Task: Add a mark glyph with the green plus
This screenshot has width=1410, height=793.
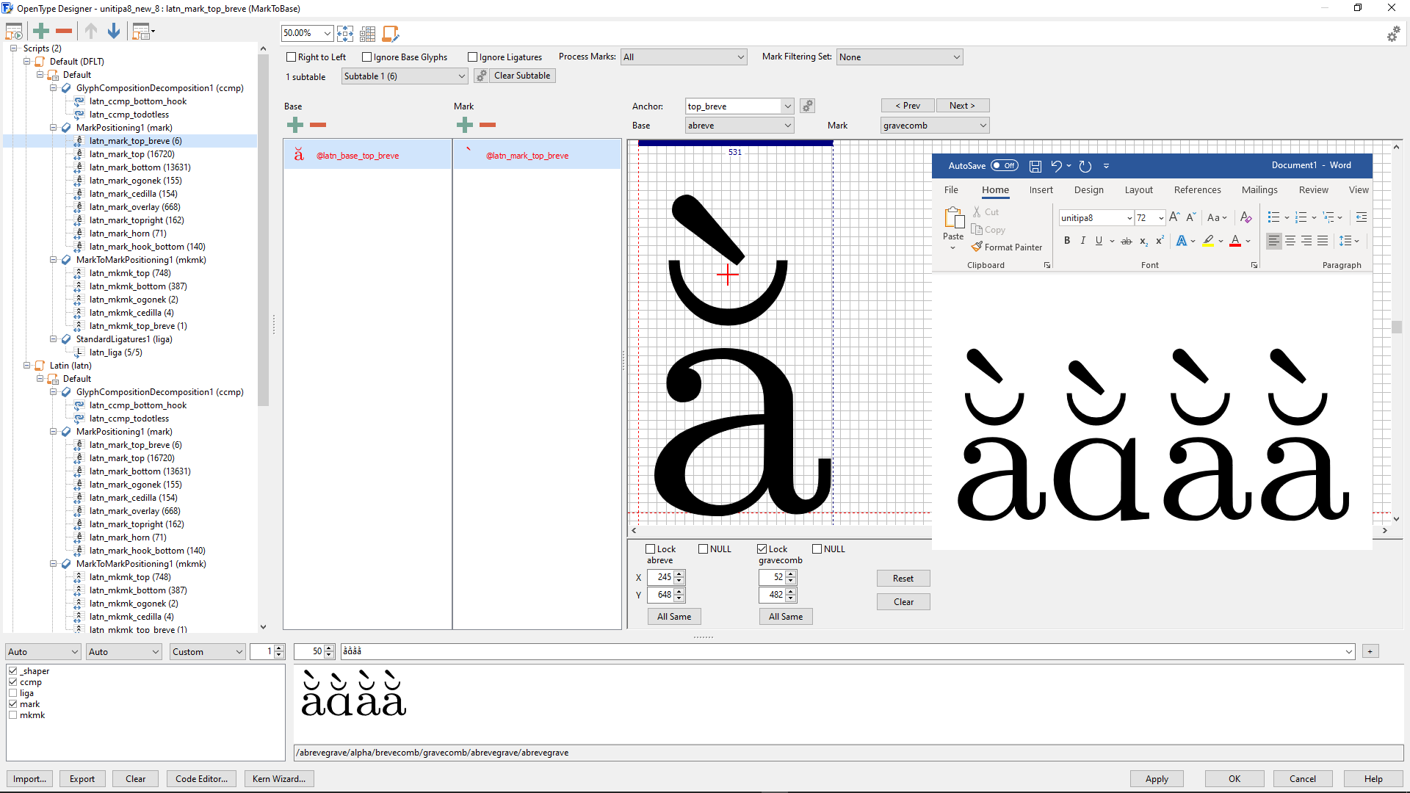Action: [465, 125]
